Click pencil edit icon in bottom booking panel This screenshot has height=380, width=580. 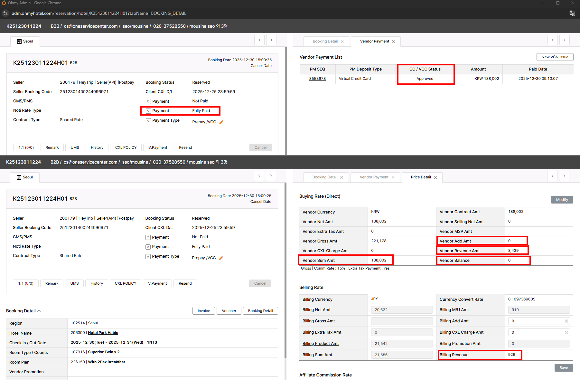click(x=221, y=258)
